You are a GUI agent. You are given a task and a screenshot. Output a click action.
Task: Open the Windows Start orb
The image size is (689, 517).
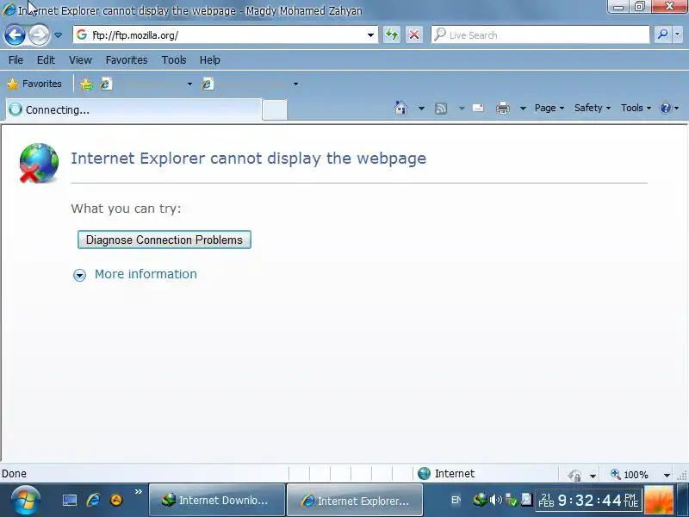click(x=26, y=501)
